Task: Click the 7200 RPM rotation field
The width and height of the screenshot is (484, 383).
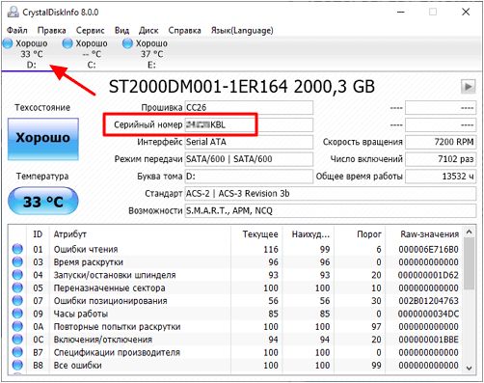Action: (441, 142)
